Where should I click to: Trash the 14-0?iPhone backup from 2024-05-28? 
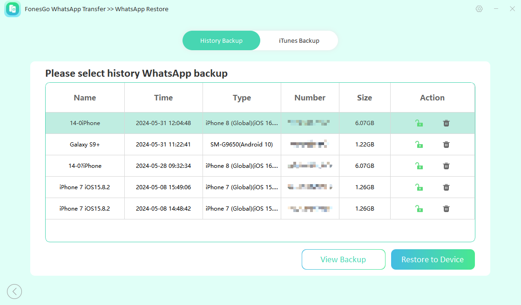446,166
